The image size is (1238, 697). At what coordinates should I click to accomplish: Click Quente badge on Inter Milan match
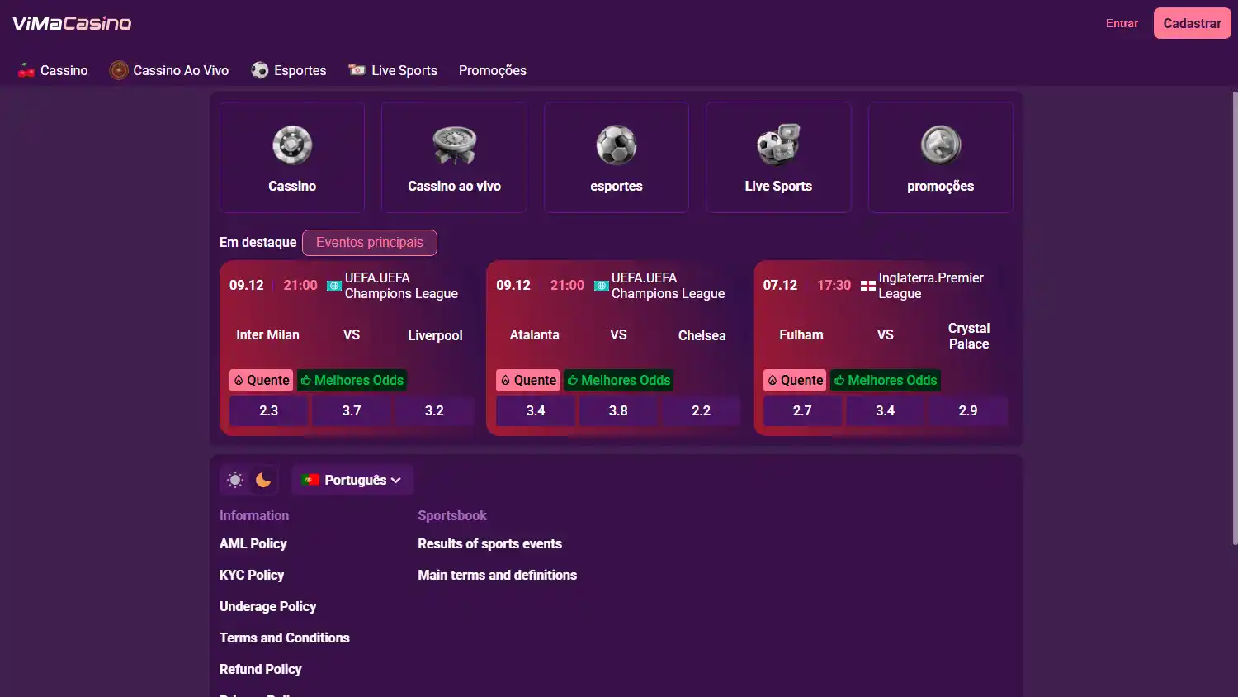point(261,380)
